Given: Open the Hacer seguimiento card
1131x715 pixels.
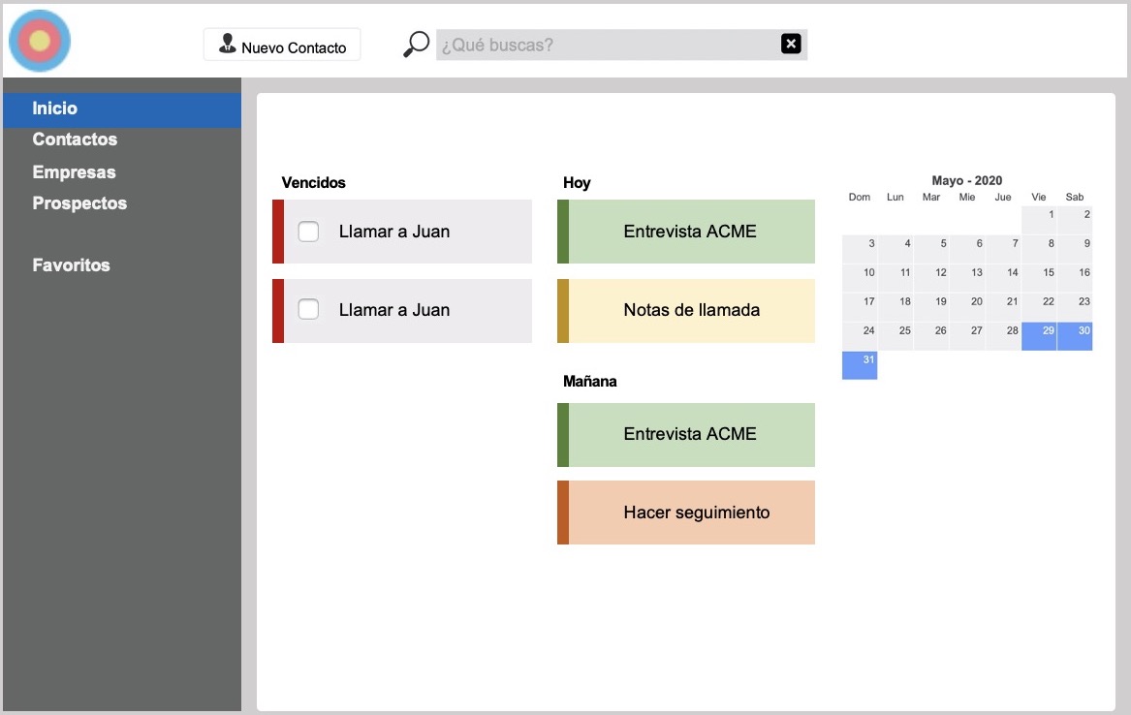Looking at the screenshot, I should pyautogui.click(x=686, y=513).
